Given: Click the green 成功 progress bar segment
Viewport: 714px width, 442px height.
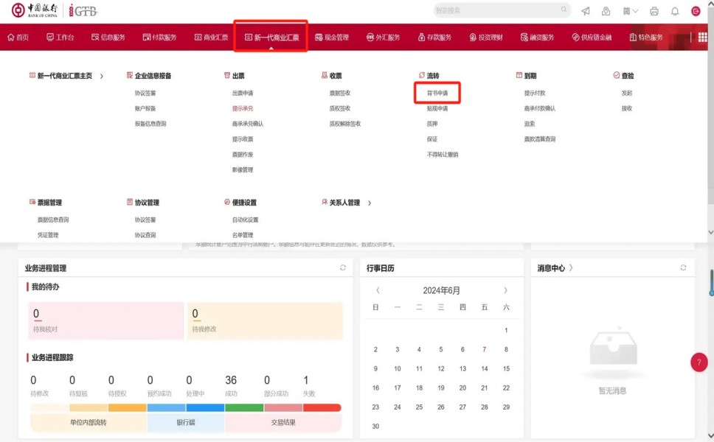Looking at the screenshot, I should [x=244, y=407].
